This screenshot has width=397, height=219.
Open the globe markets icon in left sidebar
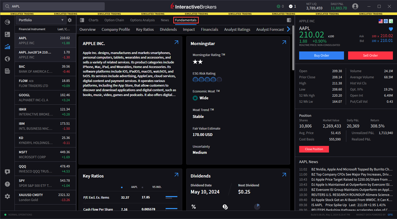pos(7,59)
